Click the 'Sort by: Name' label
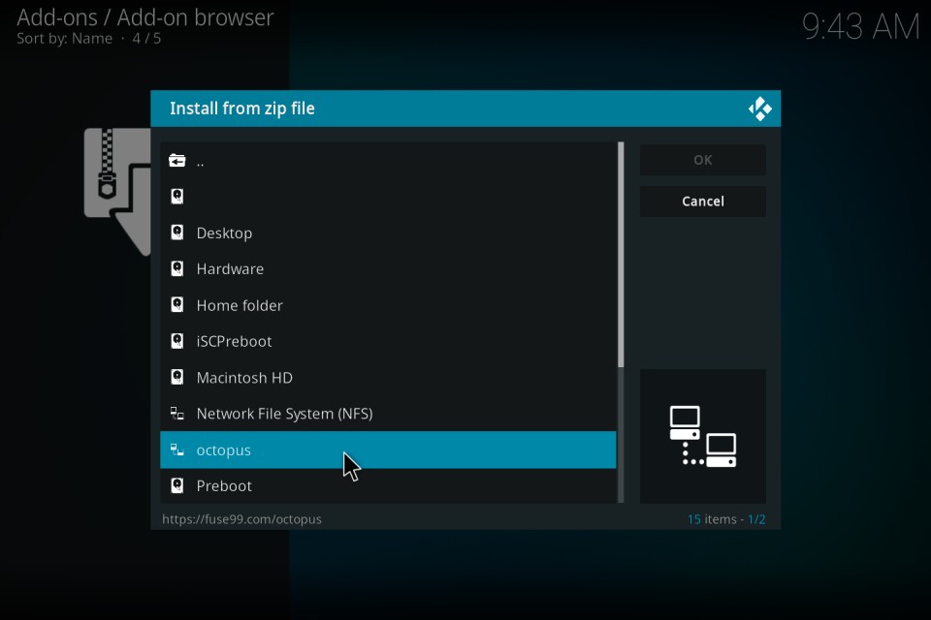931x620 pixels. 64,39
